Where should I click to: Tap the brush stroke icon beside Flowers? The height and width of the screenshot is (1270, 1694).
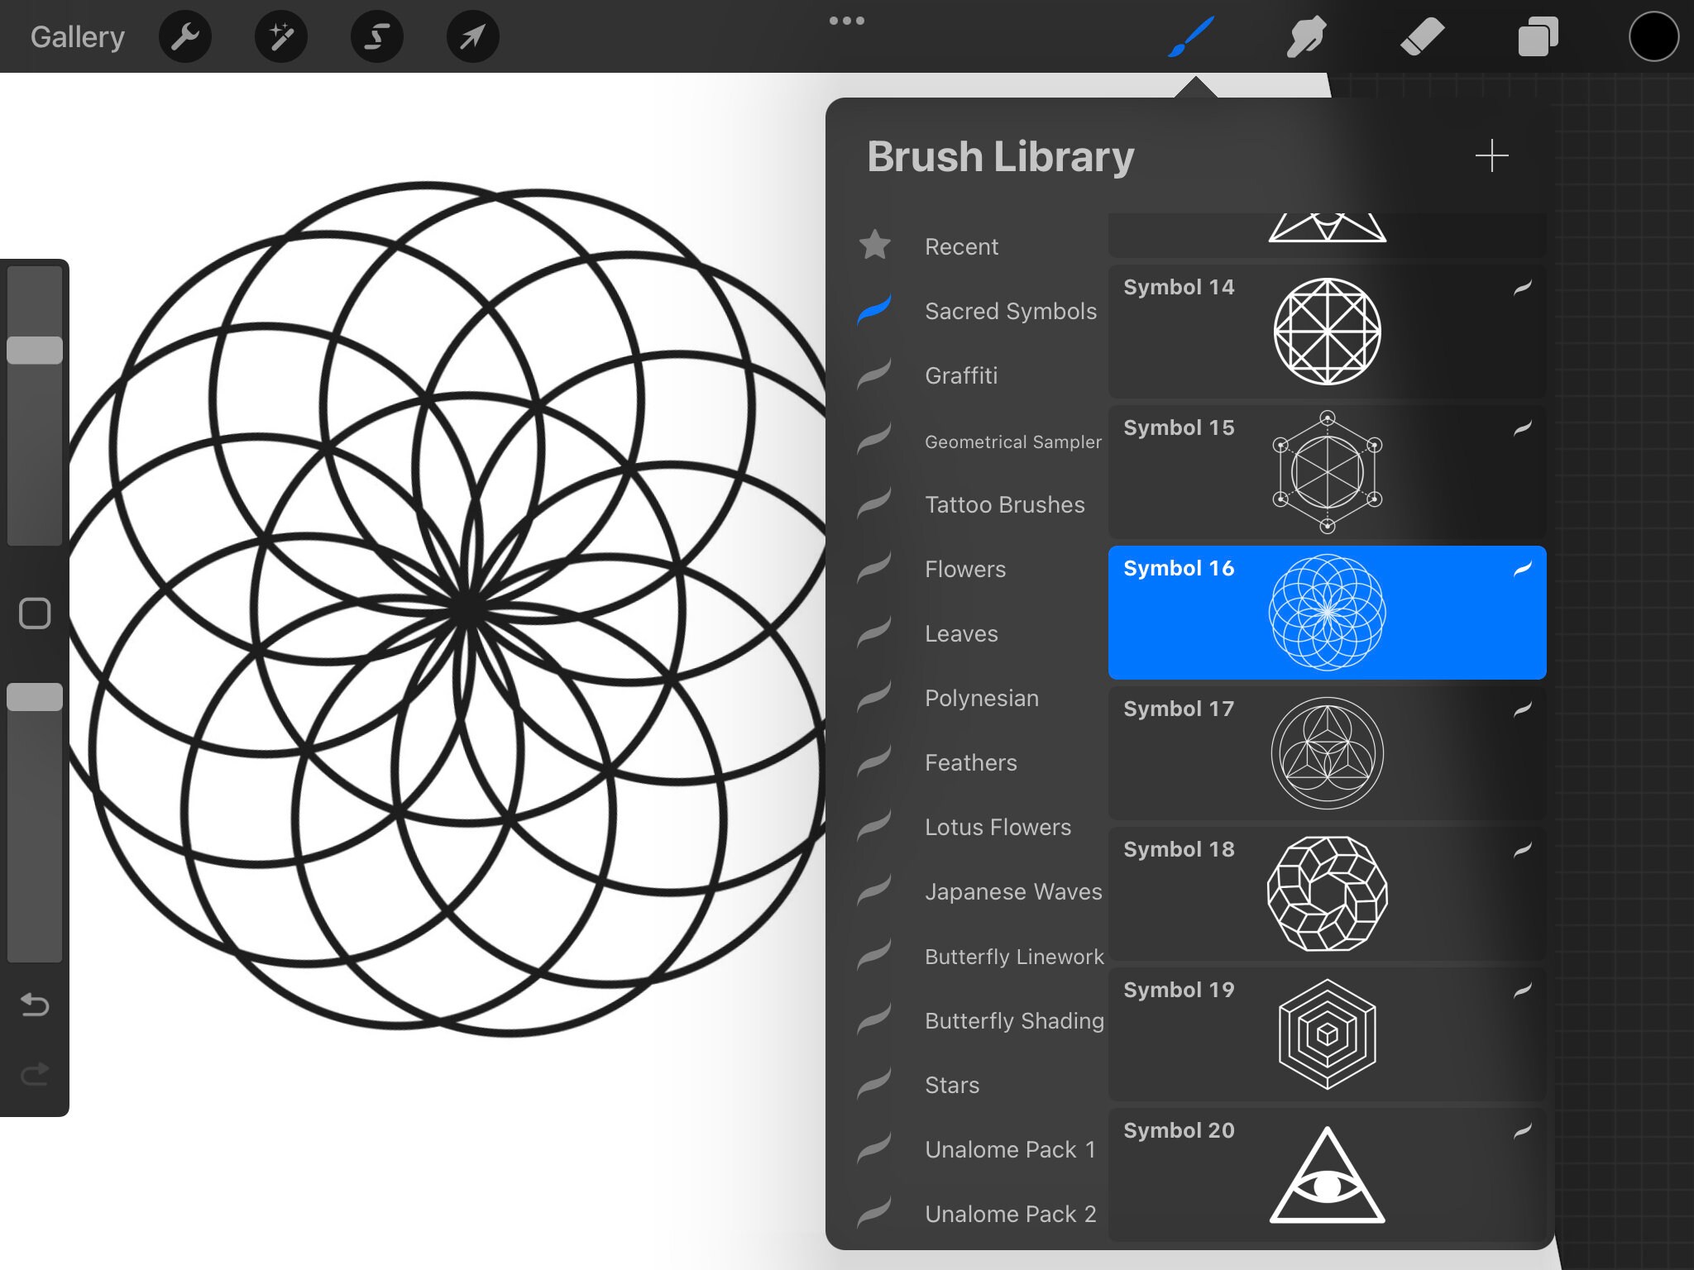click(874, 568)
